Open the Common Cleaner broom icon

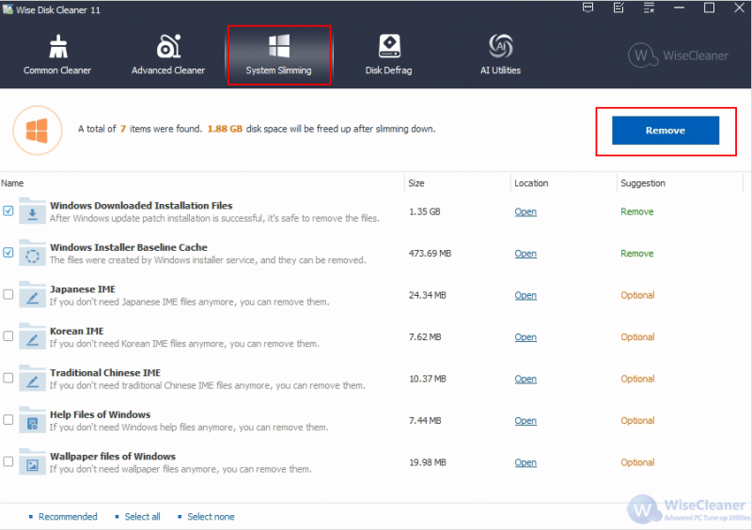pyautogui.click(x=58, y=47)
